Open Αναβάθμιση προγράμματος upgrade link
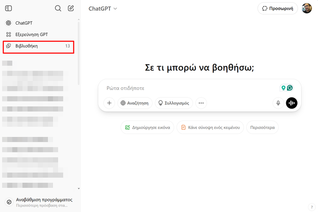Image resolution: width=318 pixels, height=212 pixels. tap(41, 202)
